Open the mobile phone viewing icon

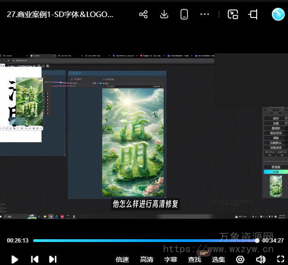(184, 14)
